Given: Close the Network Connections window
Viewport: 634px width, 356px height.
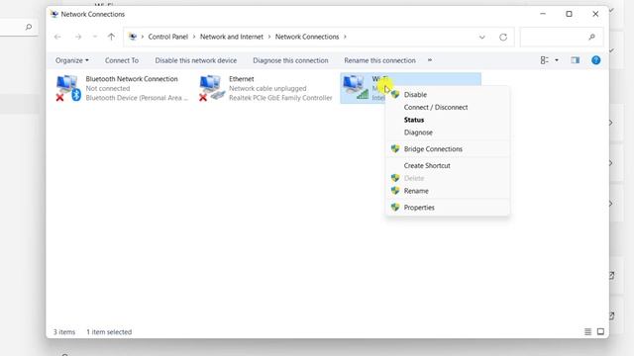Looking at the screenshot, I should [595, 14].
